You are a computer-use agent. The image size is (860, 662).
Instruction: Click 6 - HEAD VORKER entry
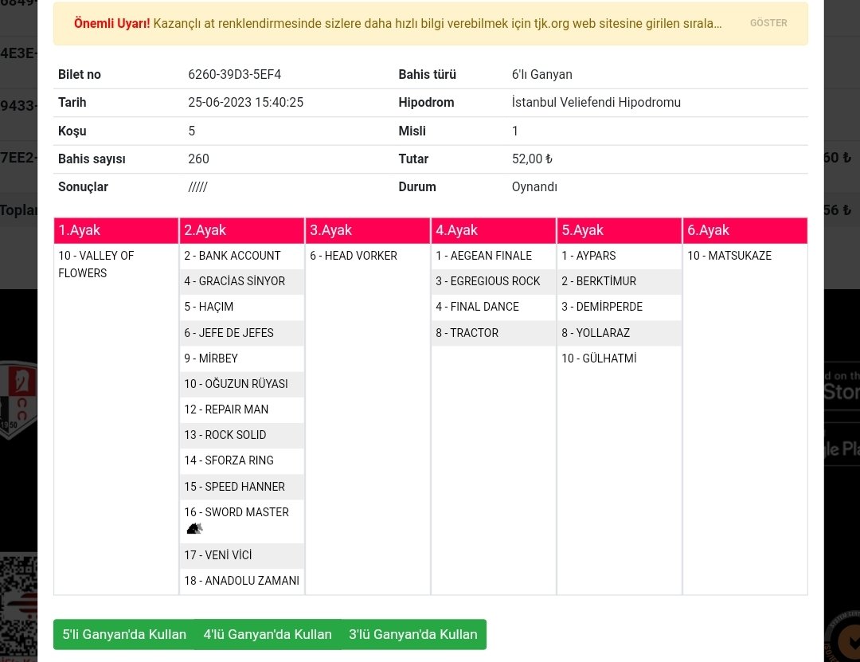354,256
